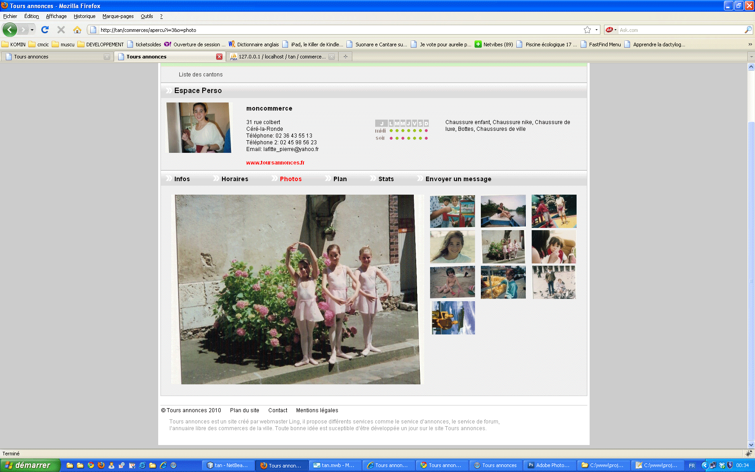Open the muscu bookmarks folder
This screenshot has height=472, width=755.
tap(63, 45)
